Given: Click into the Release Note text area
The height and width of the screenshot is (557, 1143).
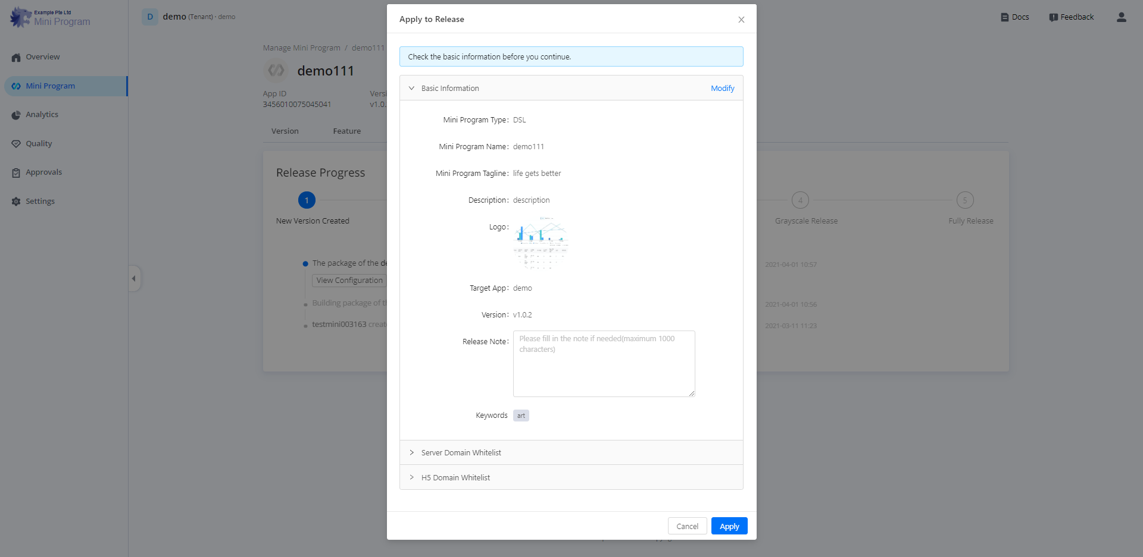Looking at the screenshot, I should point(604,363).
